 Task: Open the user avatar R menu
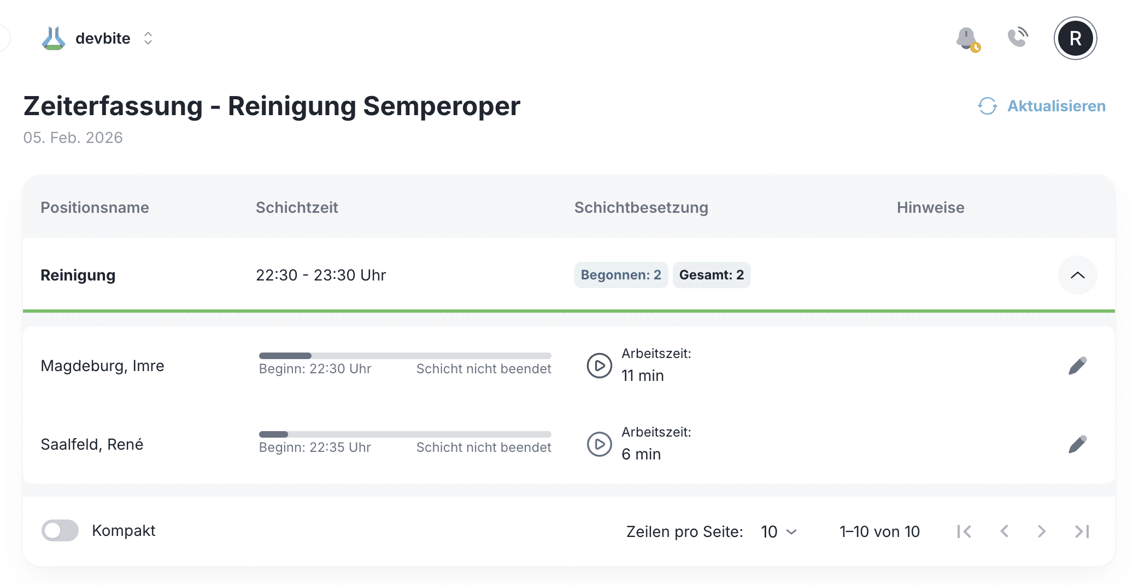(1075, 38)
